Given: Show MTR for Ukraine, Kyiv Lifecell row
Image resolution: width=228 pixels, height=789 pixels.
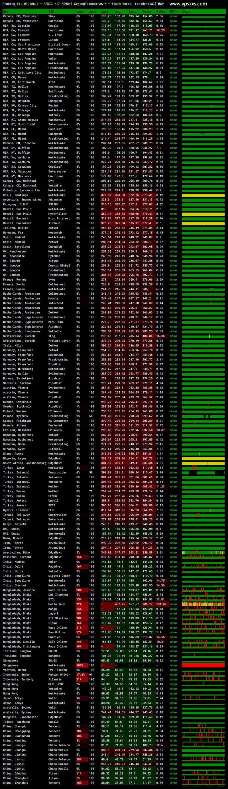Looking at the screenshot, I should (173, 449).
